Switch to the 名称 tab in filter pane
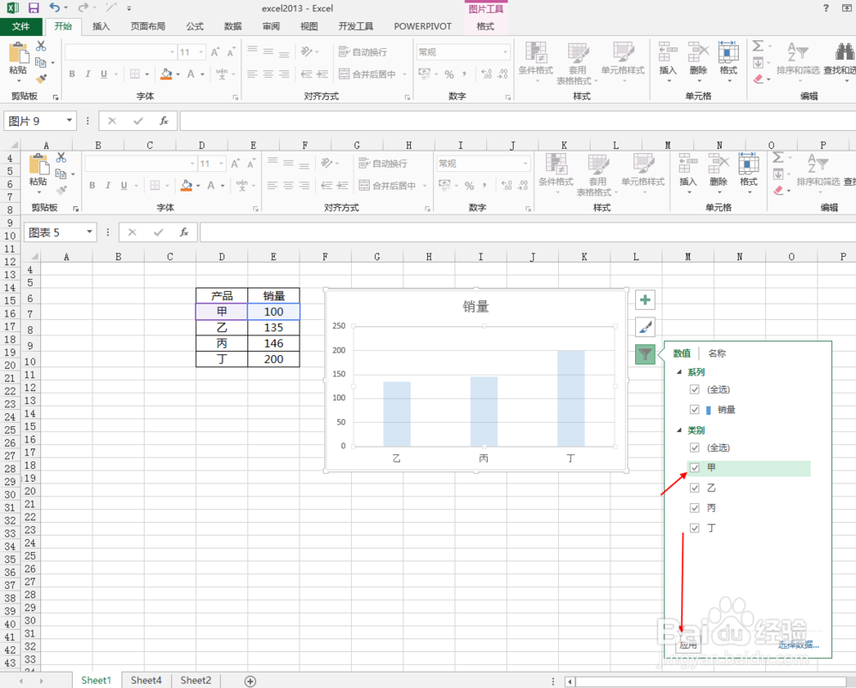Viewport: 856px width, 688px height. tap(716, 353)
